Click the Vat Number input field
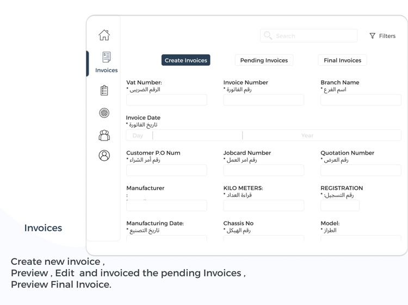The height and width of the screenshot is (305, 408). (166, 100)
